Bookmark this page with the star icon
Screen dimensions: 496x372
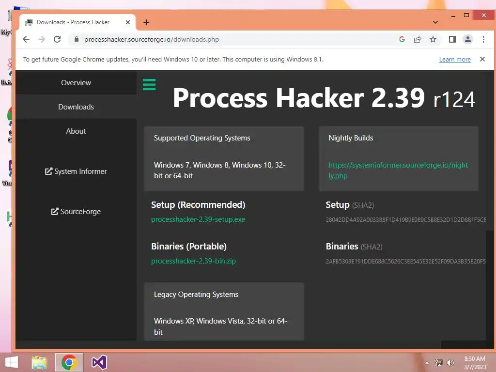coord(433,39)
